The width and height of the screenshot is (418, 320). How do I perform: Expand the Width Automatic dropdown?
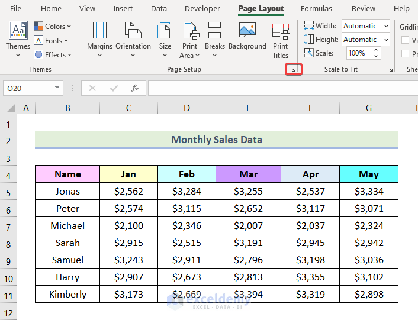tap(386, 26)
